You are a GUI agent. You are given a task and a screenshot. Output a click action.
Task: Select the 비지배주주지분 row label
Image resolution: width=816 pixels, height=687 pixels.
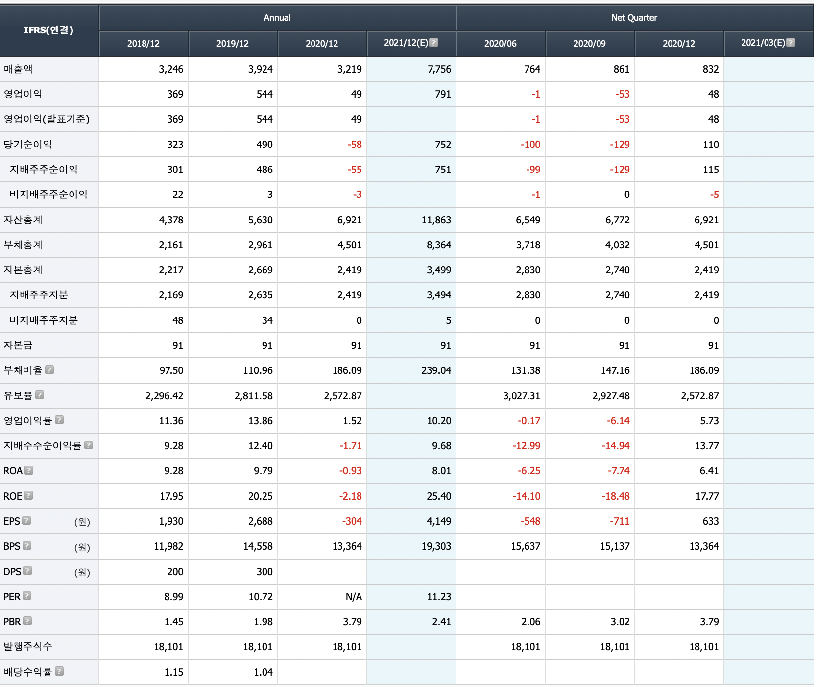[x=44, y=320]
